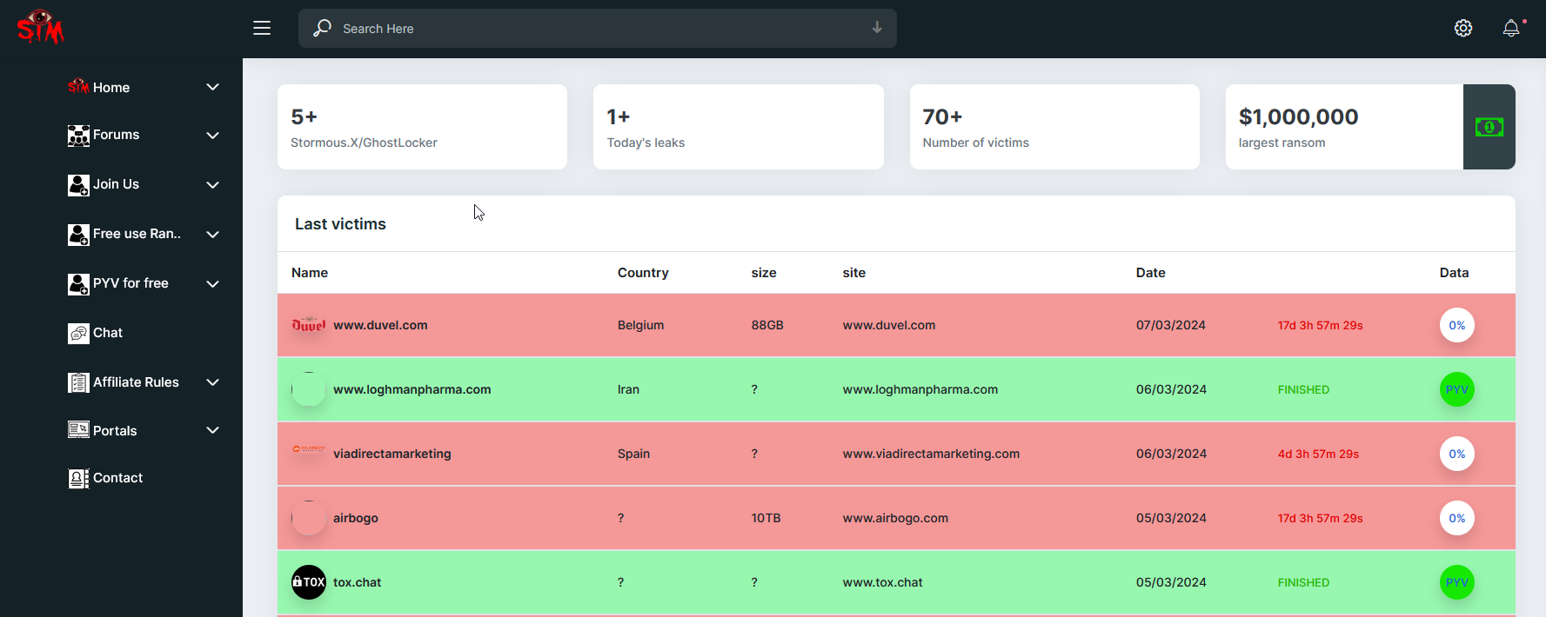1546x617 pixels.
Task: Click the airbogo victim name
Action: [356, 518]
